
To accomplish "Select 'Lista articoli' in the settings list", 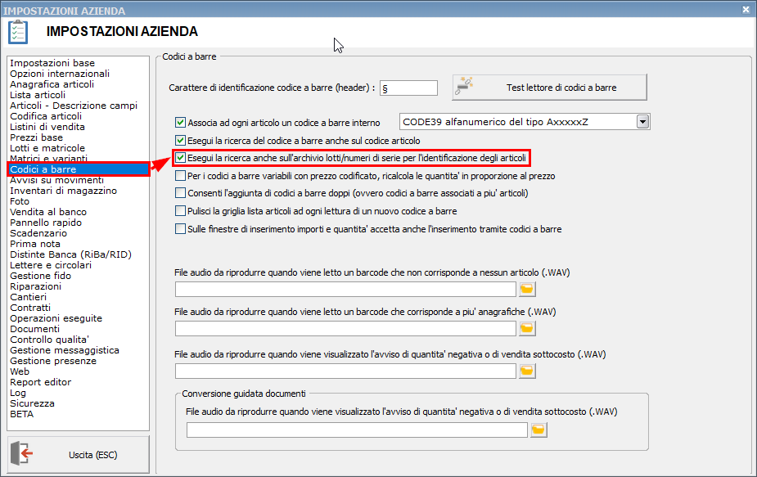I will pos(37,95).
